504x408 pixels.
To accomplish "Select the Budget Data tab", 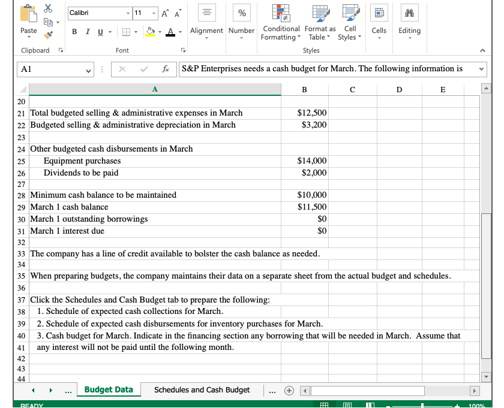I will pyautogui.click(x=109, y=389).
